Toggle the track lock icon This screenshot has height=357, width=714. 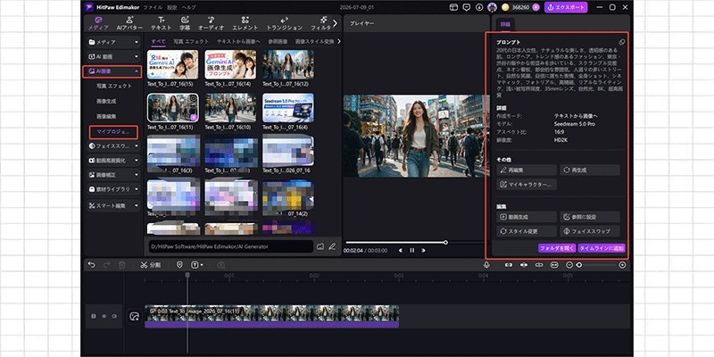pos(94,316)
